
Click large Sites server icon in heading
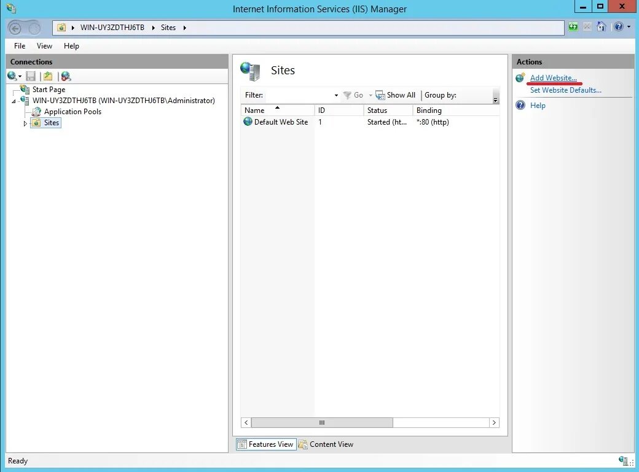pos(250,71)
